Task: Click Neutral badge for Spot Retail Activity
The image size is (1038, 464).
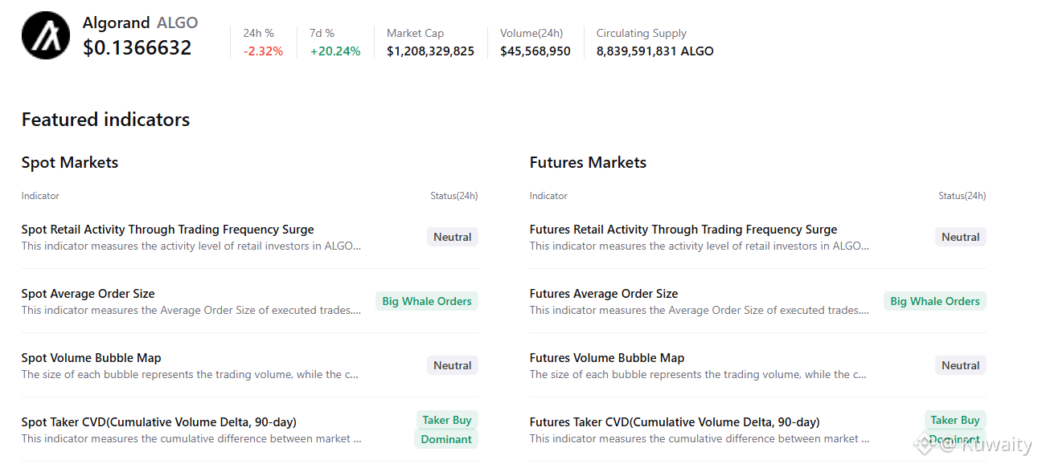Action: coord(453,237)
